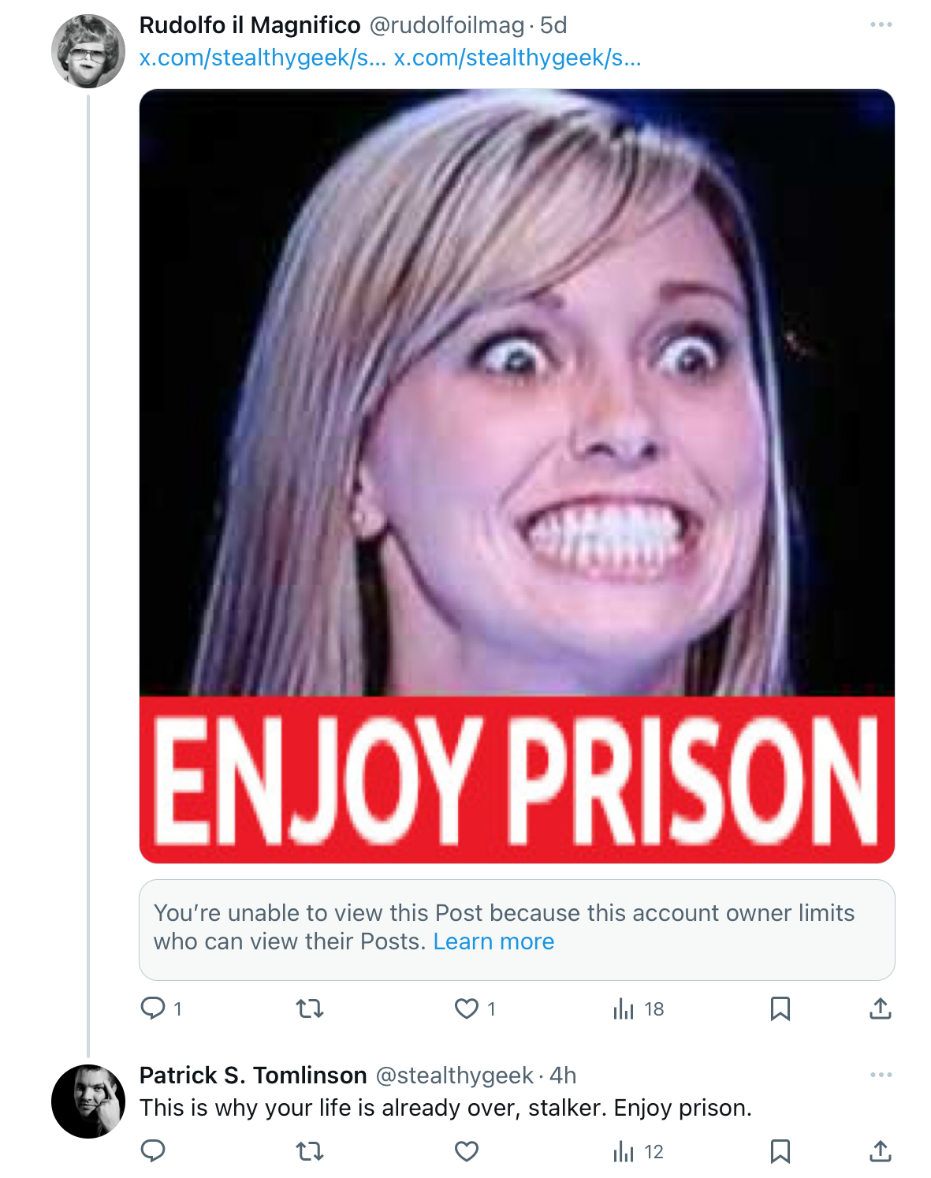Reply to Patrick S. Tomlinson's post
931x1178 pixels.
(x=152, y=1151)
